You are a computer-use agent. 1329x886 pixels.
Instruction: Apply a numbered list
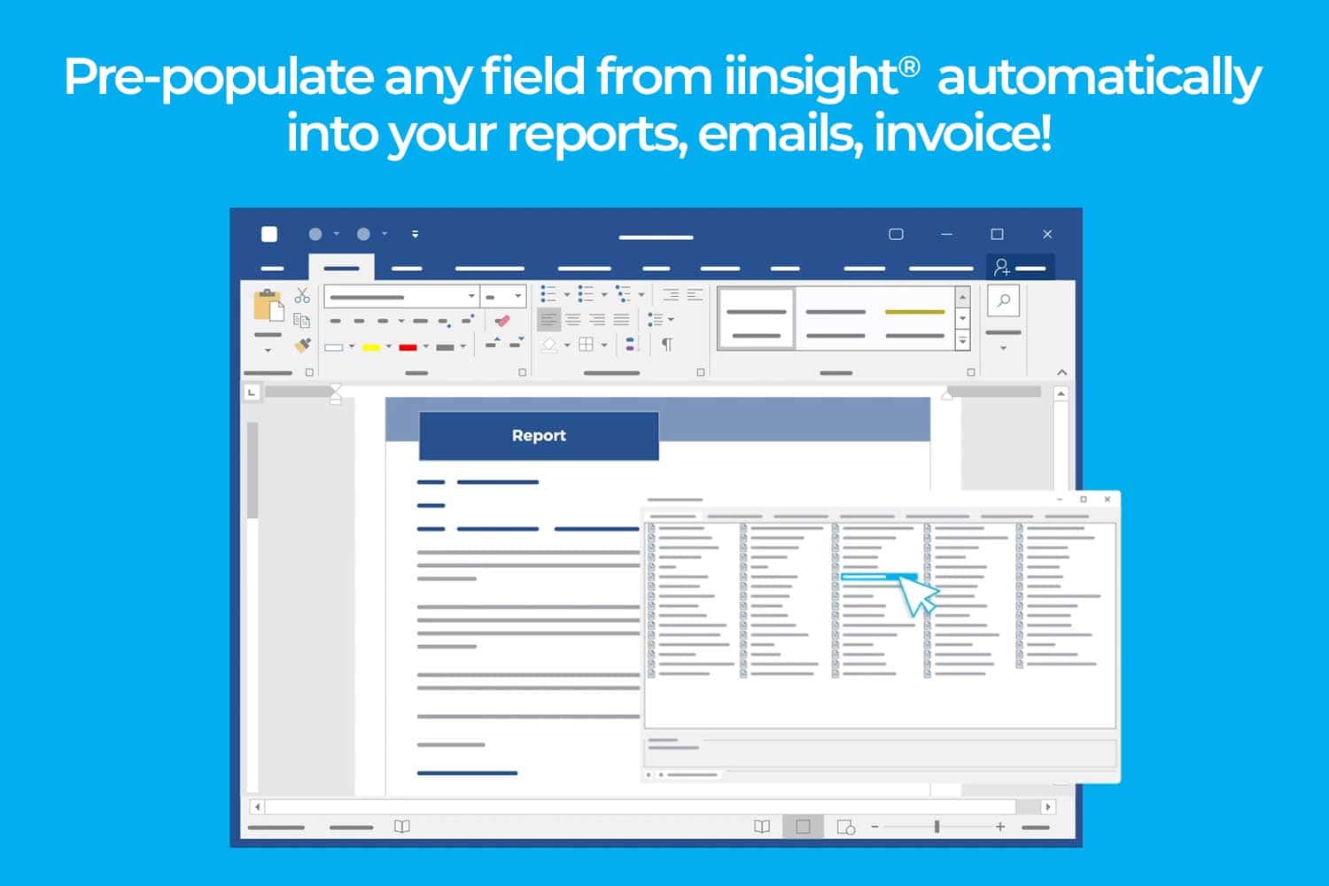tap(586, 294)
